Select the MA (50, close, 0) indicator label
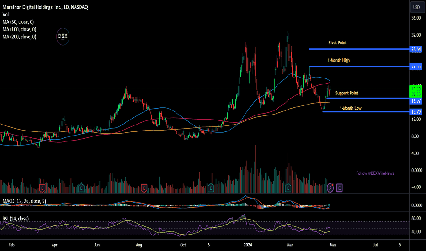This screenshot has width=426, height=251. [18, 22]
